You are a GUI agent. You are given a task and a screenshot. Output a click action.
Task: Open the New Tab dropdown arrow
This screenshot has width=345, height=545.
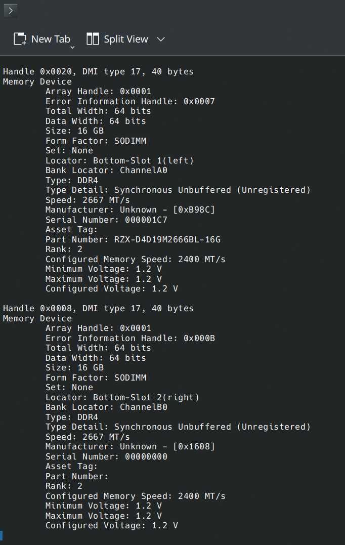click(72, 47)
